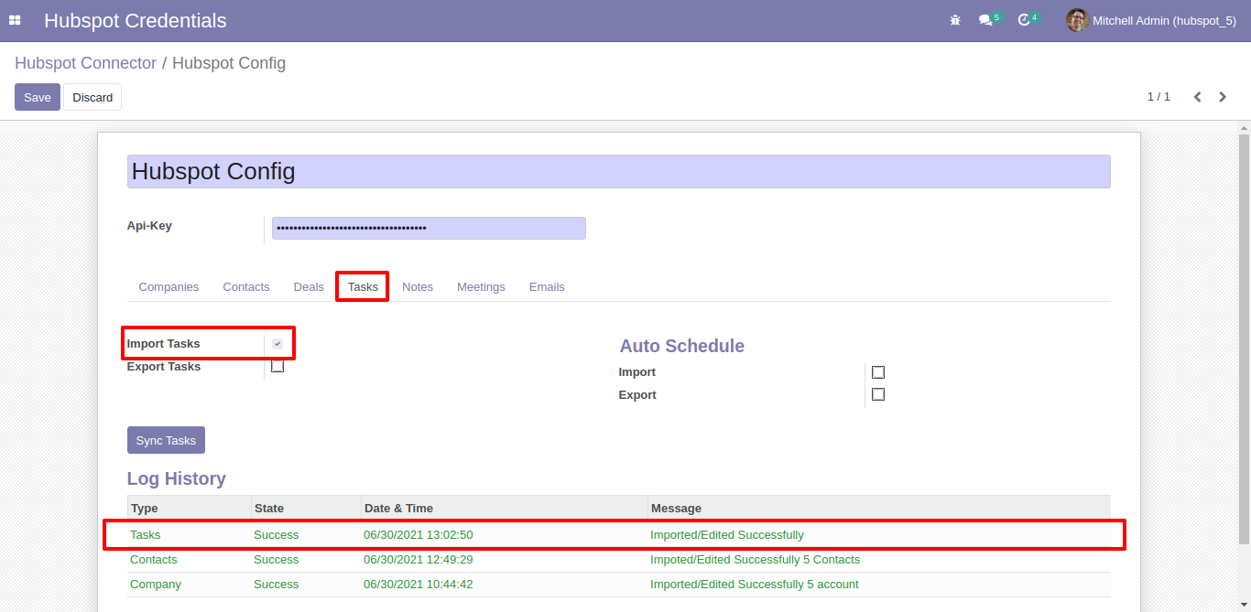This screenshot has height=612, width=1251.
Task: Go to next record arrow
Action: [x=1223, y=97]
